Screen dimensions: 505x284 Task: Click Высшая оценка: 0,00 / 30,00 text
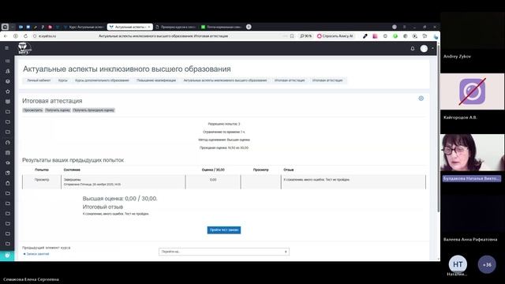(x=120, y=199)
